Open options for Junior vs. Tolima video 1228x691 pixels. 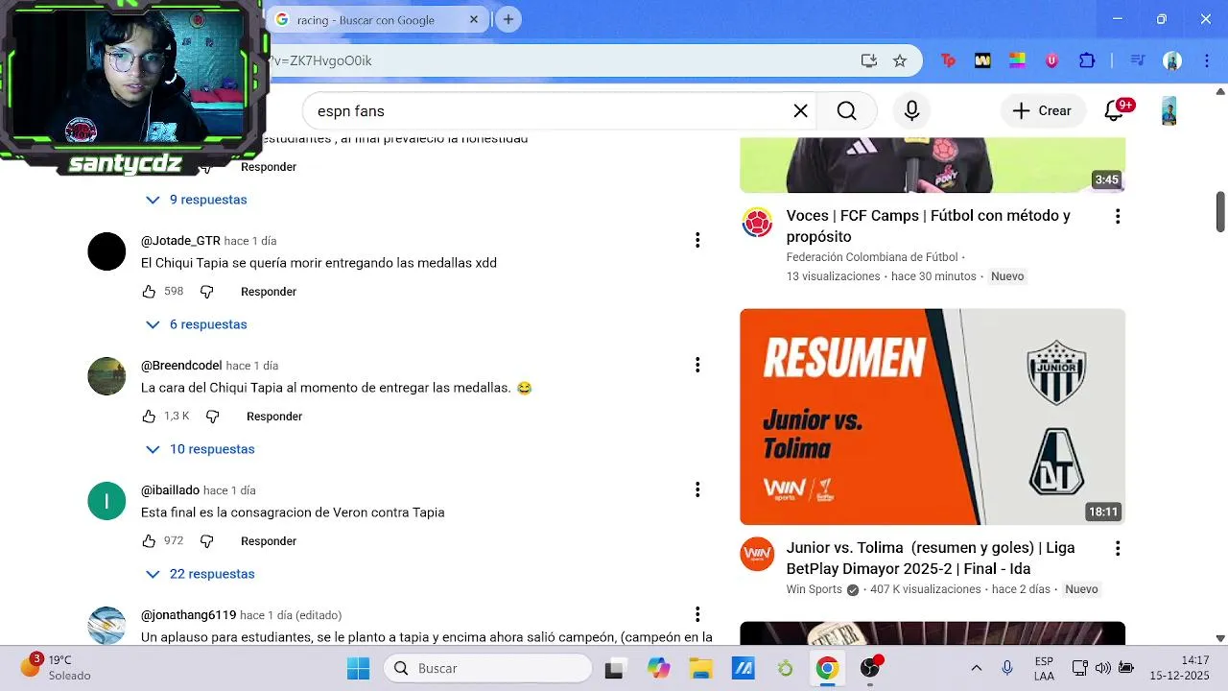click(1117, 549)
